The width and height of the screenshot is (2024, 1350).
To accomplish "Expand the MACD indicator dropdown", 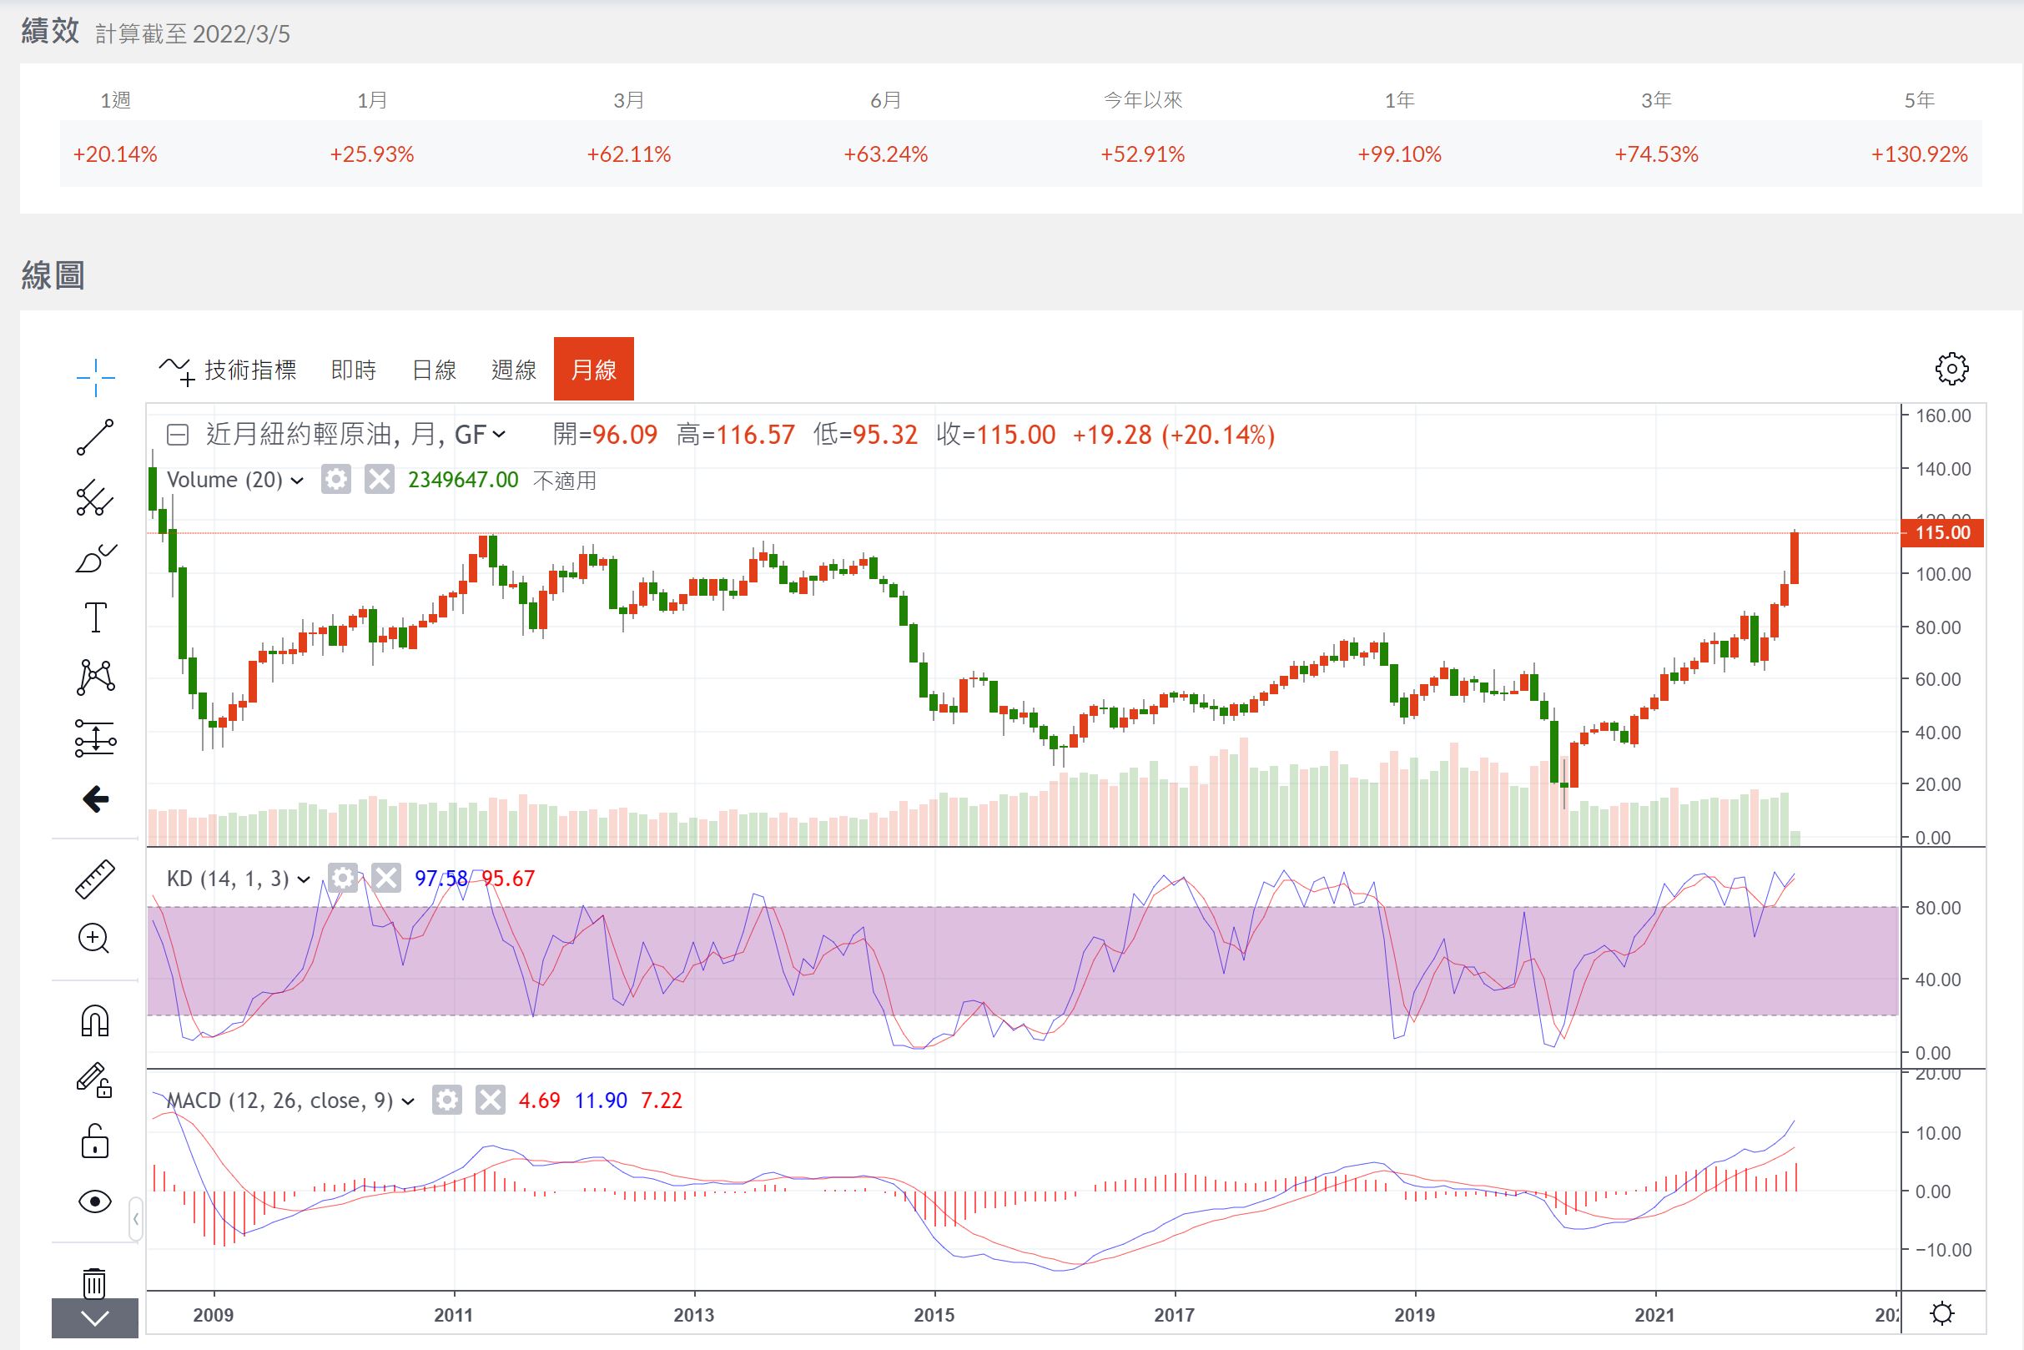I will coord(408,1101).
